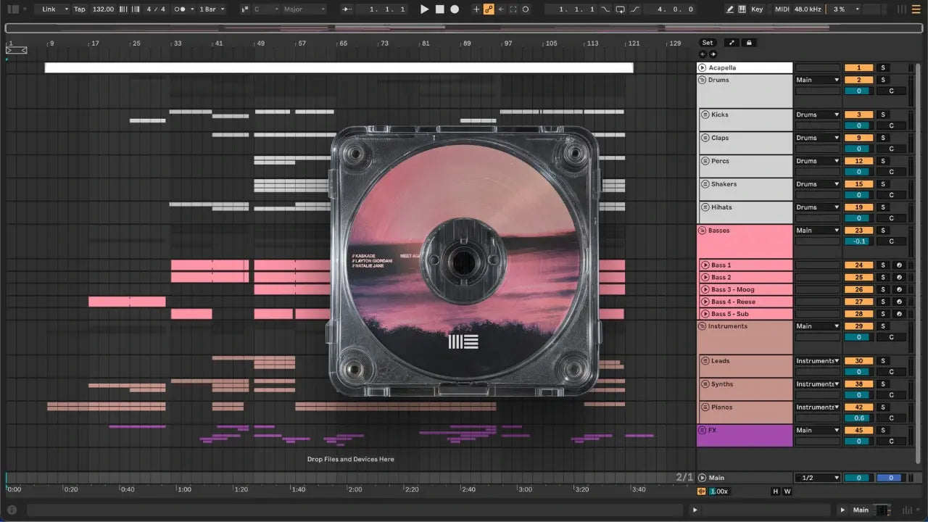
Task: Click the Re-enable Automation arrow icon
Action: pos(501,9)
